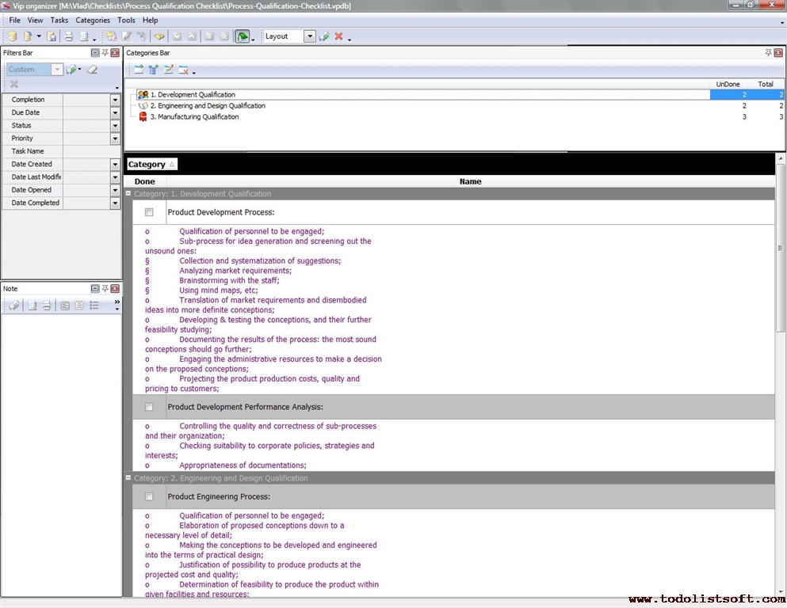This screenshot has height=608, width=787.
Task: Open the Tasks menu
Action: (x=59, y=20)
